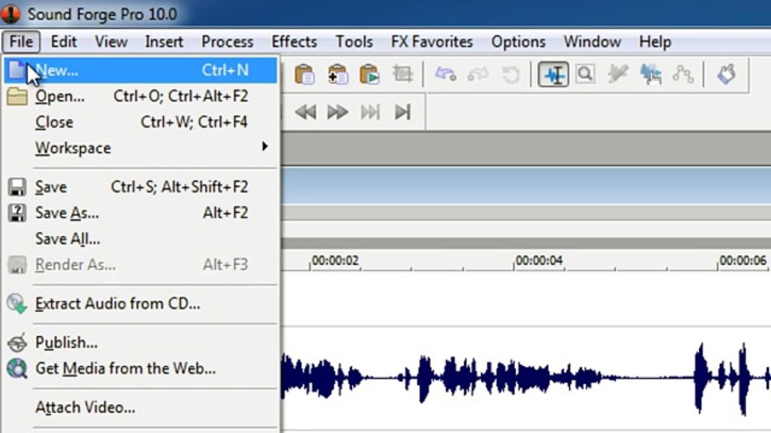Open the Options menu
The image size is (771, 433).
coord(518,42)
